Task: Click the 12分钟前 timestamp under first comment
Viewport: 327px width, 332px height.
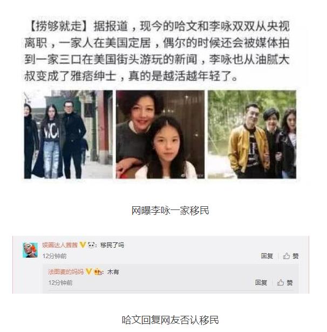Action: coord(54,256)
